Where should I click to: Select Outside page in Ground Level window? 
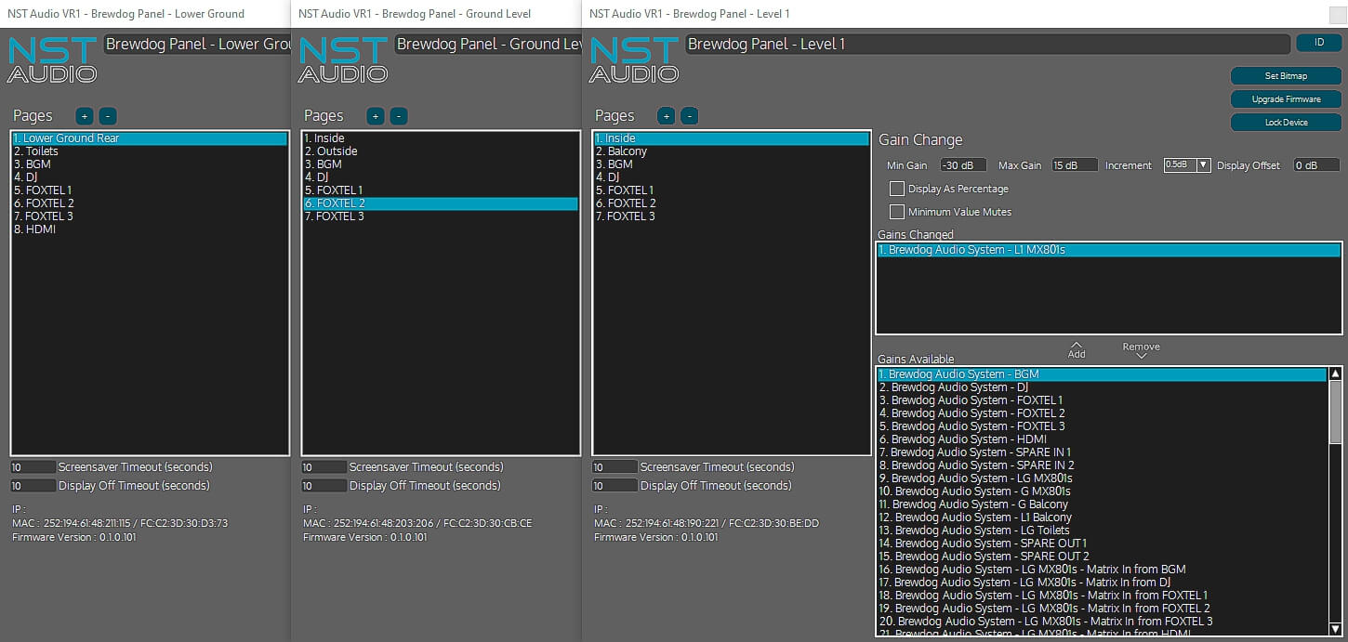(441, 151)
